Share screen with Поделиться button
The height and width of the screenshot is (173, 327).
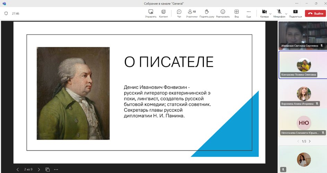pos(295,13)
